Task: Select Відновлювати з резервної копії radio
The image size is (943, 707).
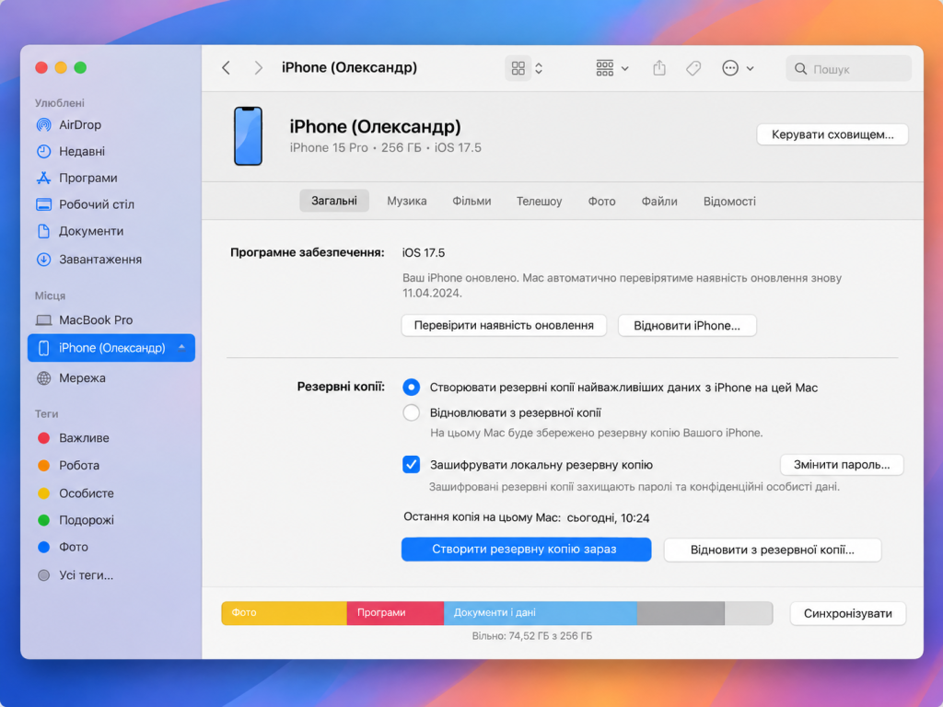Action: pyautogui.click(x=412, y=413)
